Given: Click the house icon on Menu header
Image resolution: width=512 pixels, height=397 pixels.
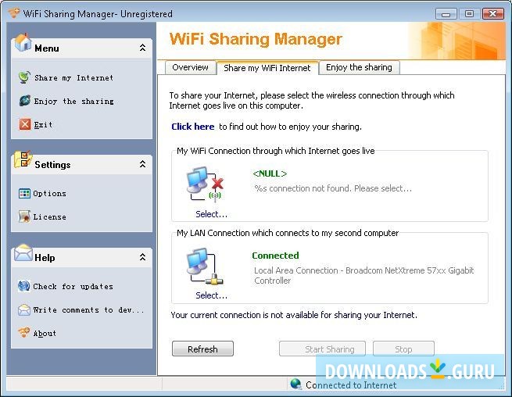Looking at the screenshot, I should [x=23, y=43].
